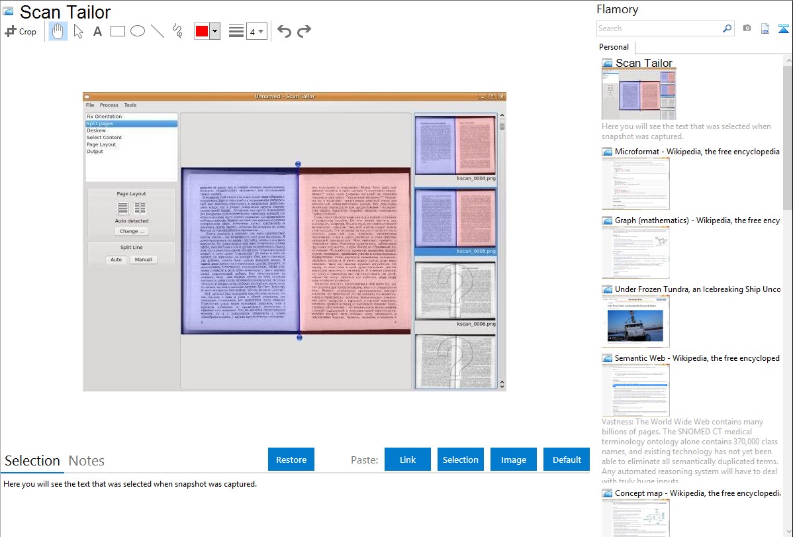Viewport: 793px width, 537px height.
Task: Open the Graph (mathematics) Wikipedia snapshot thumbnail
Action: pyautogui.click(x=635, y=252)
